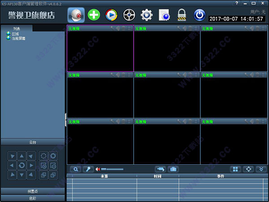Move PTZ toward upper-left diagonal
269x202 pixels.
coord(12,156)
